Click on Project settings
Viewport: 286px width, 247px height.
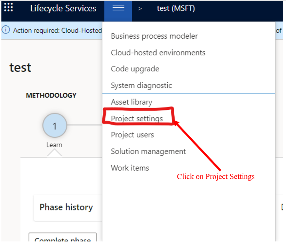(137, 118)
